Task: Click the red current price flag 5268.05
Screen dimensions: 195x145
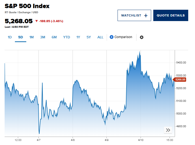Action: (x=180, y=79)
